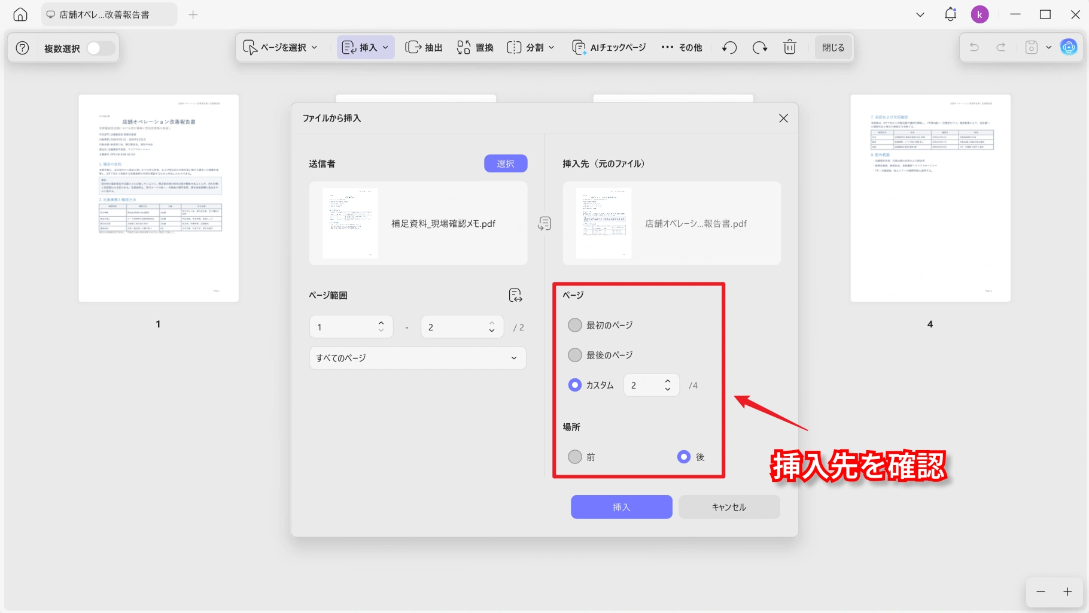Open the AI assistant icon
Screen dimensions: 1089x613
1069,47
